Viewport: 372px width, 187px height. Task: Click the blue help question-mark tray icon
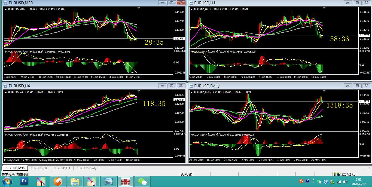[307, 181]
